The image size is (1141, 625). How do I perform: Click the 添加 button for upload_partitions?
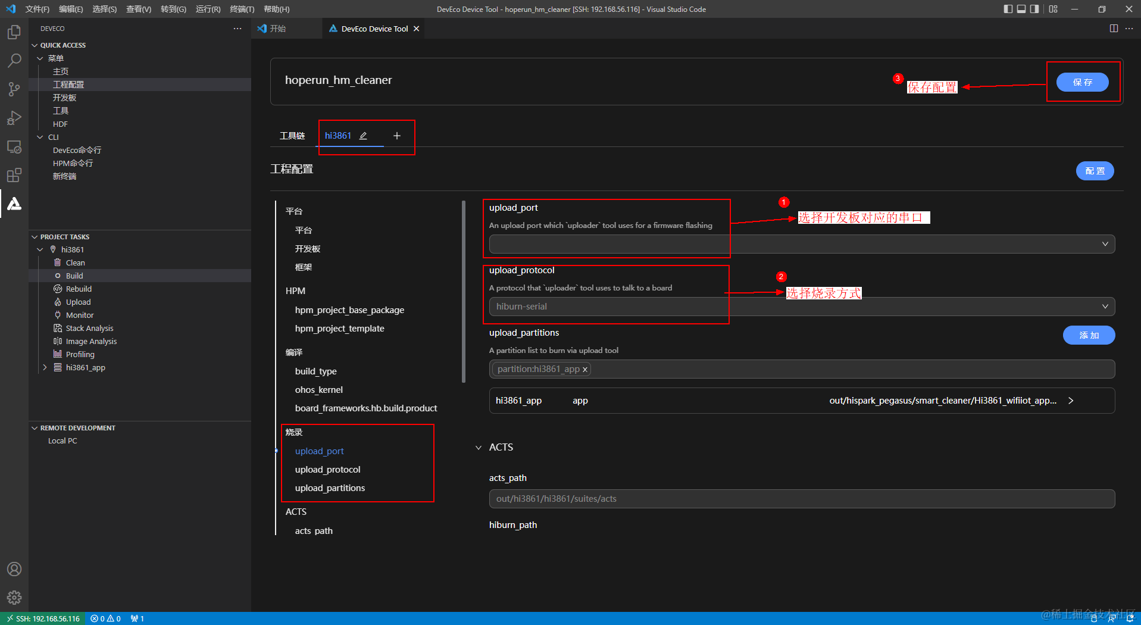click(1089, 335)
